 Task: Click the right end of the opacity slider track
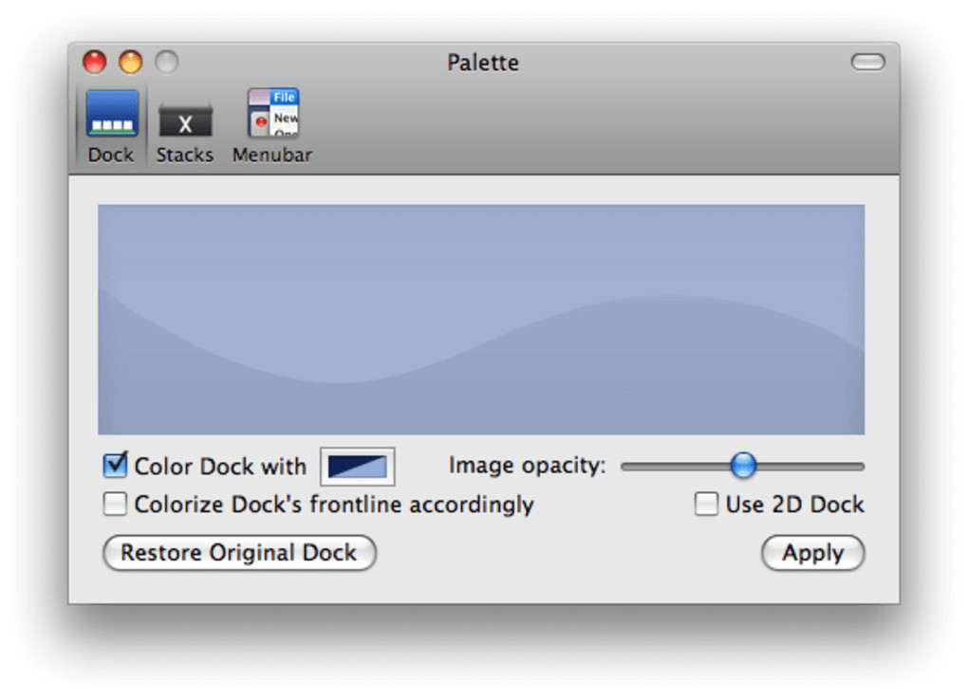pos(858,467)
